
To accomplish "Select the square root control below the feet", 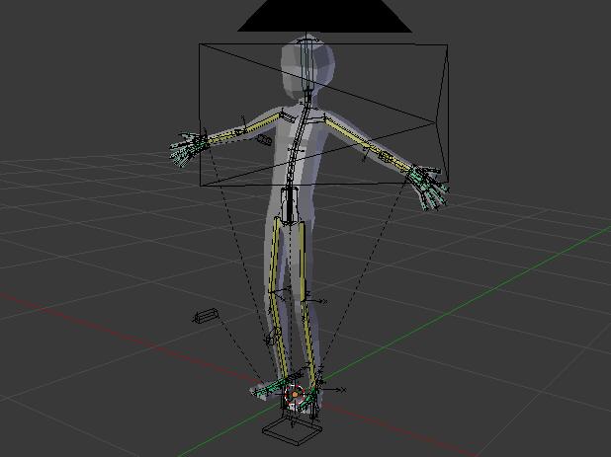I will pos(293,430).
